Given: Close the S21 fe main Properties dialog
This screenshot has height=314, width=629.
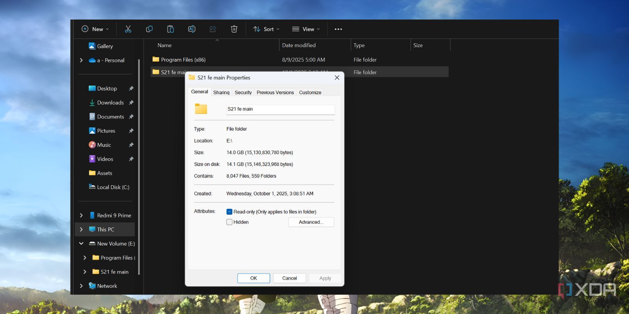Looking at the screenshot, I should coord(337,78).
